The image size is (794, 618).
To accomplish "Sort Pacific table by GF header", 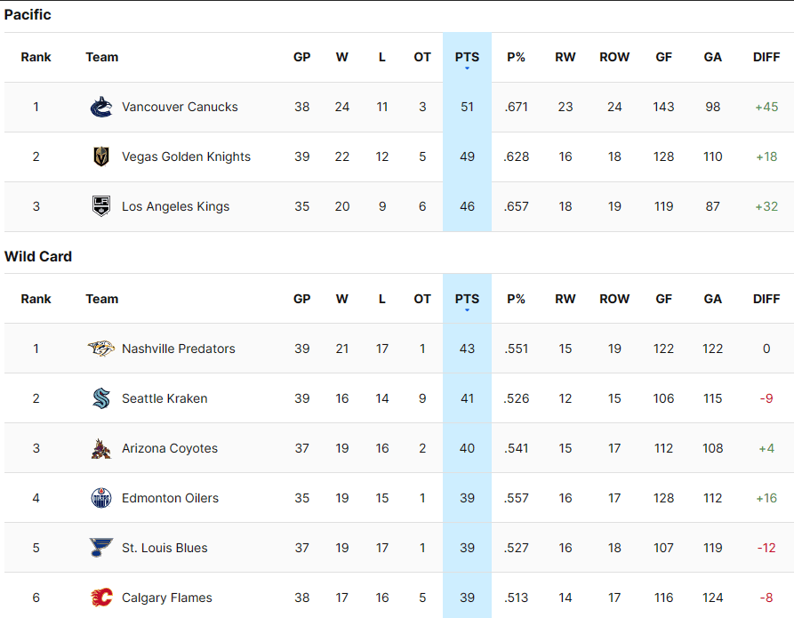I will (x=663, y=57).
